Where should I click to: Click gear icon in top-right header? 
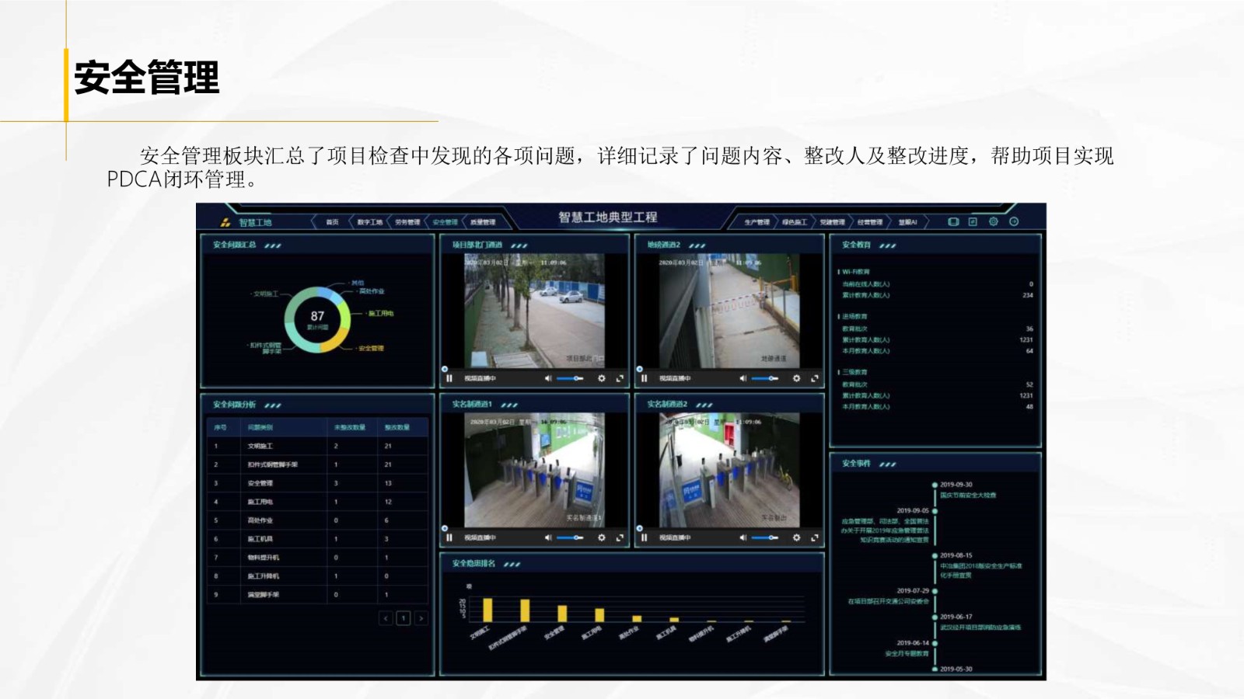coord(993,222)
